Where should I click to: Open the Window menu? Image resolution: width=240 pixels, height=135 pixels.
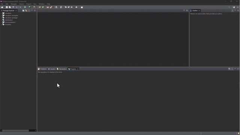tap(42, 4)
